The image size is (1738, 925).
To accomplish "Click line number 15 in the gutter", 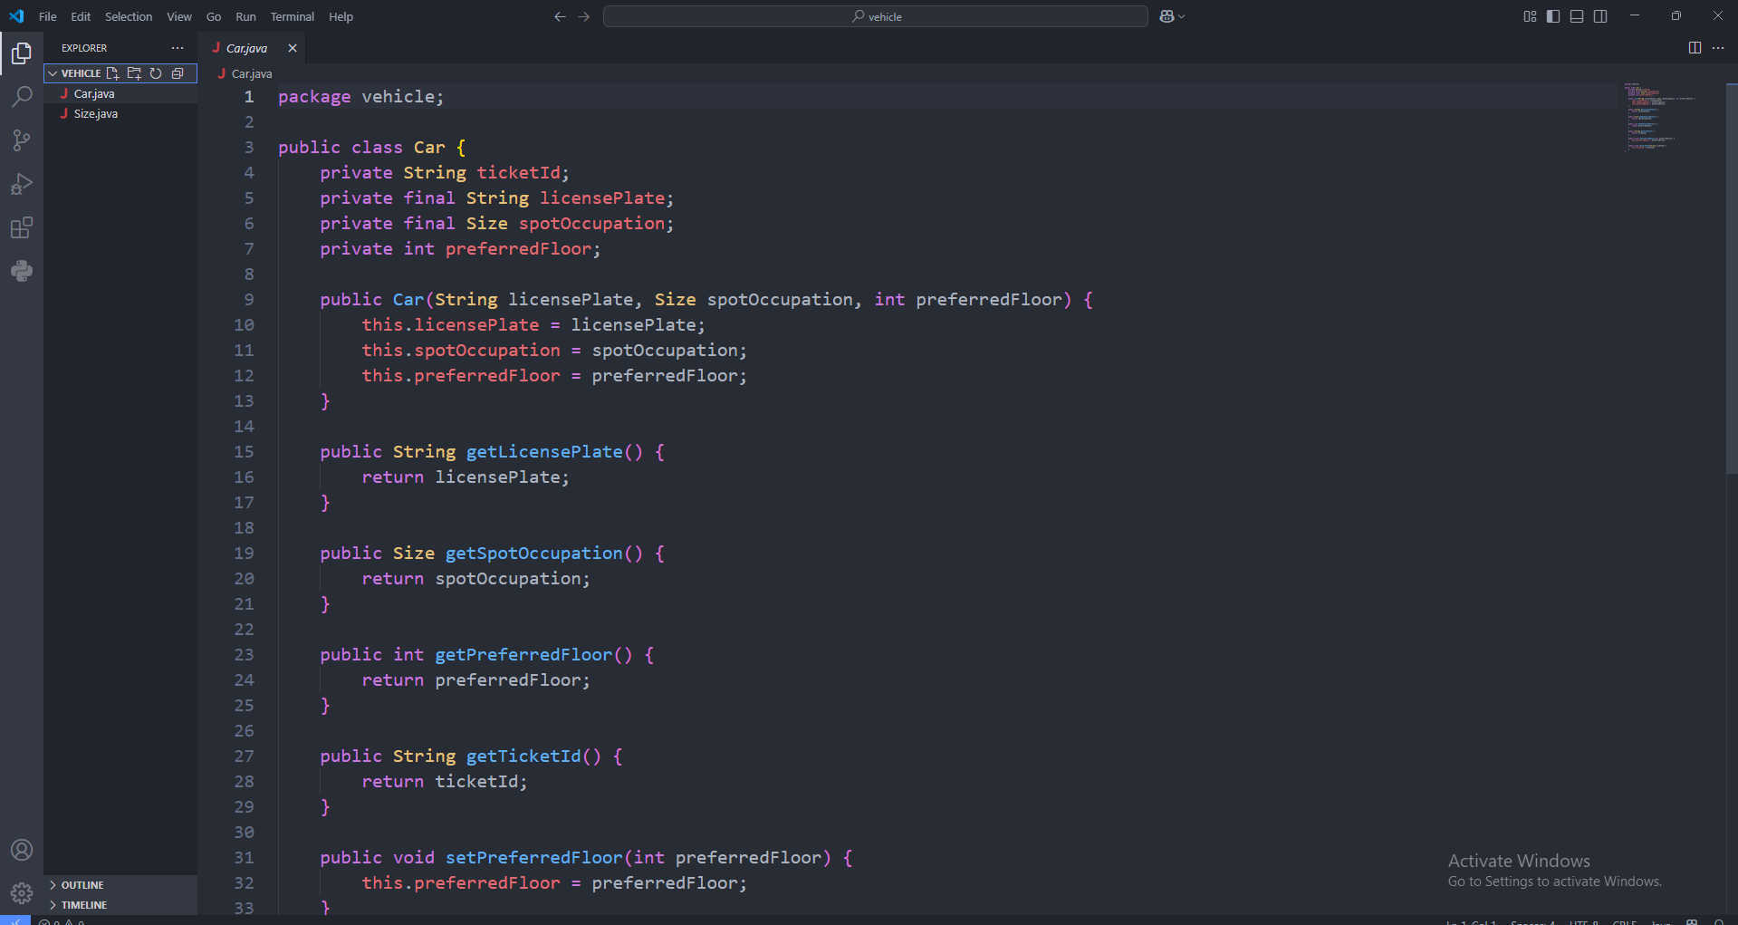I will (245, 452).
